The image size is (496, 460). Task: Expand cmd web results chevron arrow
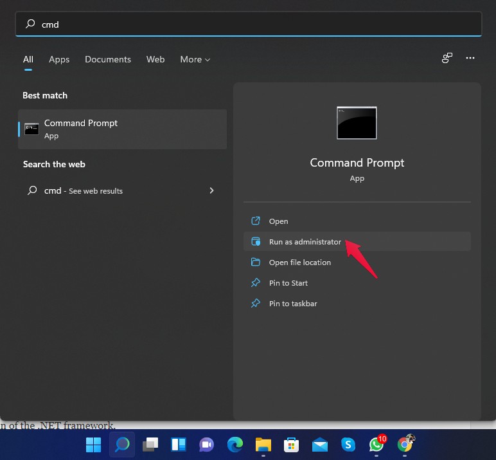pos(211,190)
